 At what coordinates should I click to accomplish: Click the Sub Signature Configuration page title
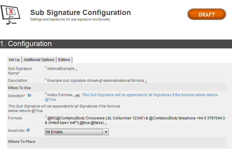80,13
